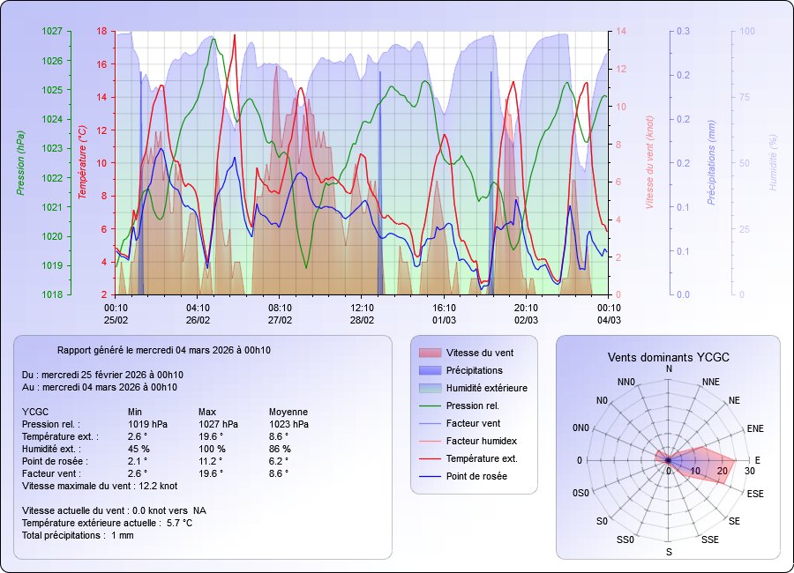Select the red Température ext. legend line
Viewport: 794px width, 573px height.
click(429, 458)
